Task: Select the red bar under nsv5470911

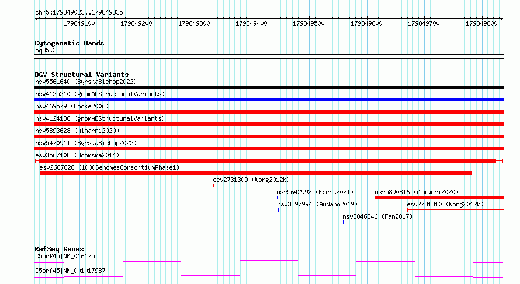Action: coord(269,149)
